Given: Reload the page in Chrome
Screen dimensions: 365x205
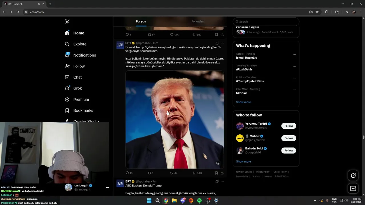Looking at the screenshot, I should tap(18, 12).
